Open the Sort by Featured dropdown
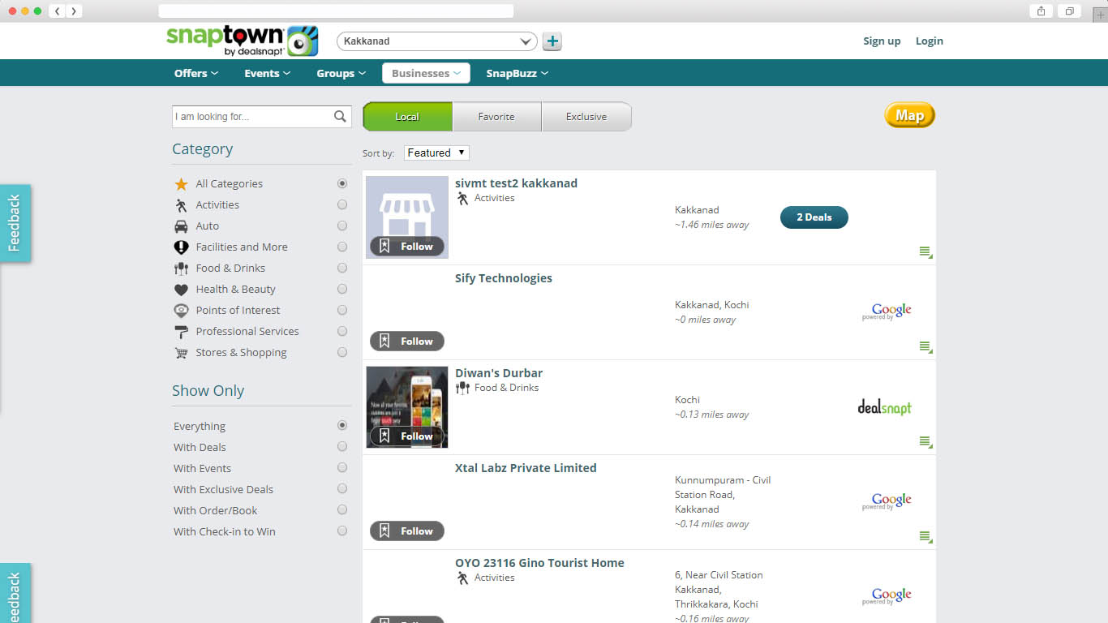The width and height of the screenshot is (1108, 623). (x=436, y=153)
